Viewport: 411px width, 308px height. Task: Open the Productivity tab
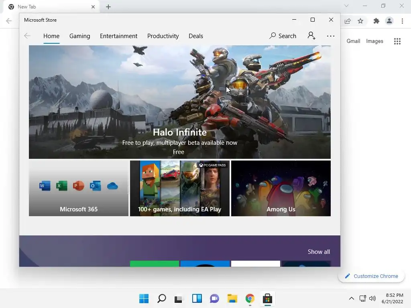pyautogui.click(x=163, y=36)
